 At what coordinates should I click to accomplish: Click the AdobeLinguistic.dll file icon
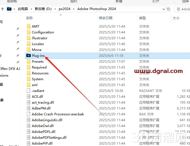(28, 120)
